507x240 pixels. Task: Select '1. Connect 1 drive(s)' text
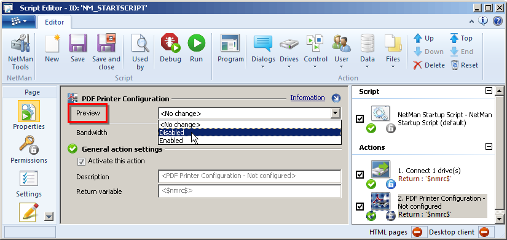[429, 171]
